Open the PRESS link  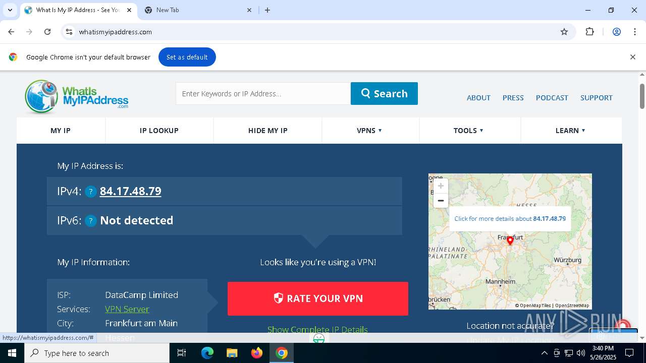pyautogui.click(x=513, y=98)
